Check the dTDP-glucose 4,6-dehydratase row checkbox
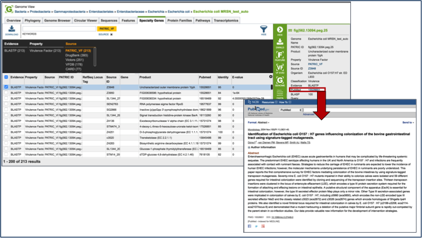The image size is (422, 238). coord(6,155)
